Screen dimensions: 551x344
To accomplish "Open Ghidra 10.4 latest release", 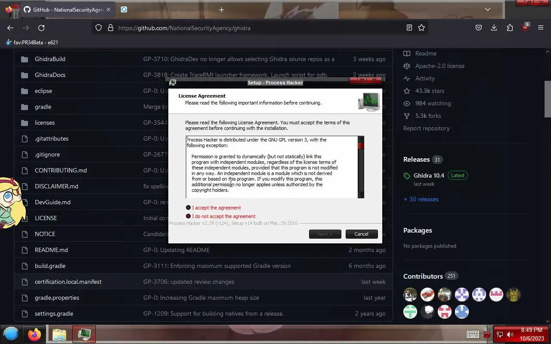I will (x=429, y=175).
